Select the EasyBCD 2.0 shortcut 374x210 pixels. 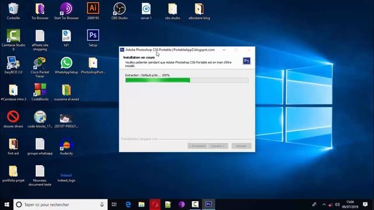coord(13,65)
